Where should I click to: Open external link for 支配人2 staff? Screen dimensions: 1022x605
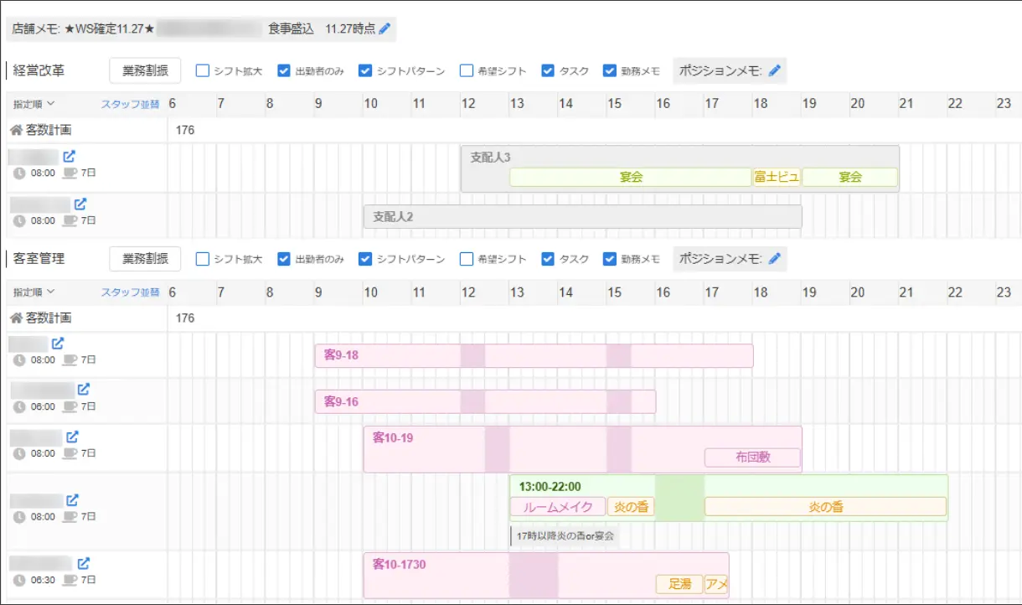[x=80, y=204]
